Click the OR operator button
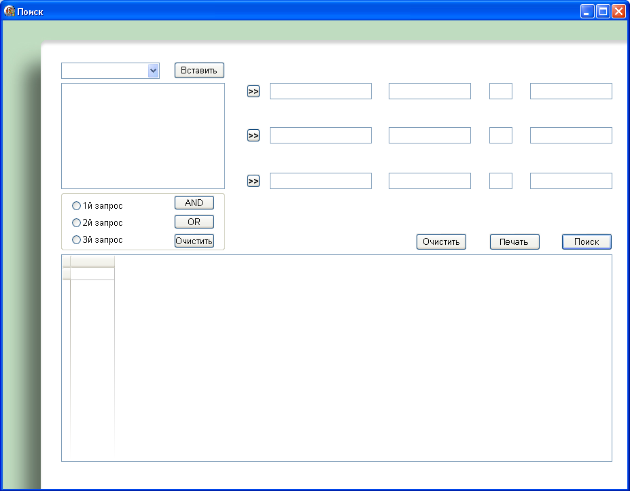The width and height of the screenshot is (630, 491). tap(194, 222)
